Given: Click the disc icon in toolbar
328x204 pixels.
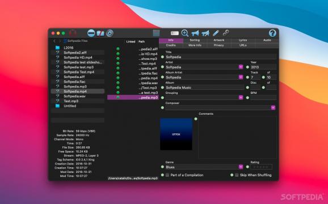Looking at the screenshot, I should (x=110, y=33).
